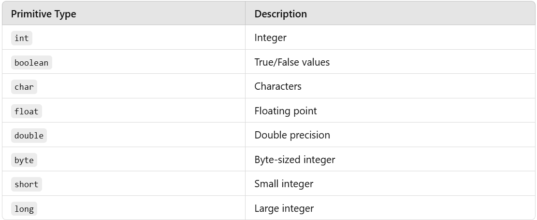Select the 'double' code label
537x220 pixels.
(29, 136)
